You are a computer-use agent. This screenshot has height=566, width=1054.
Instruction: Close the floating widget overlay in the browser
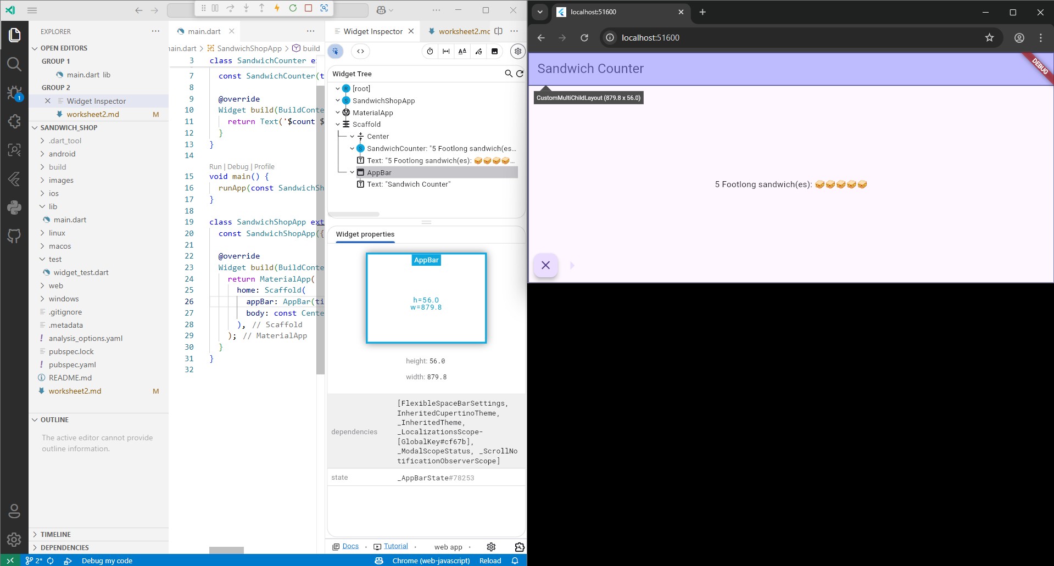point(545,265)
